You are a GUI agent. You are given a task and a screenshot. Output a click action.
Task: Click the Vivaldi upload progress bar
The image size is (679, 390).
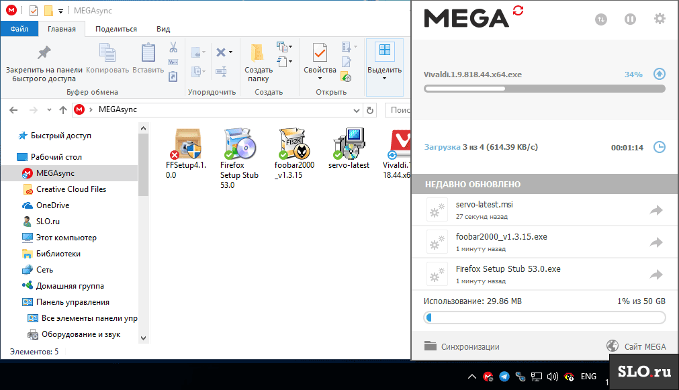[x=544, y=89]
